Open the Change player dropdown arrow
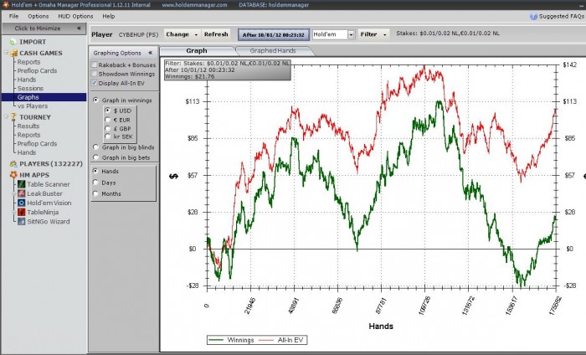586x355 pixels. (x=196, y=34)
